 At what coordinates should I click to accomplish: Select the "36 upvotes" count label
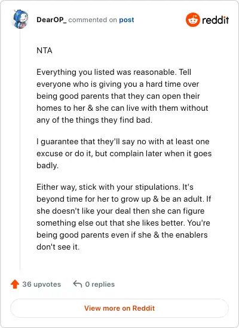[x=42, y=284]
